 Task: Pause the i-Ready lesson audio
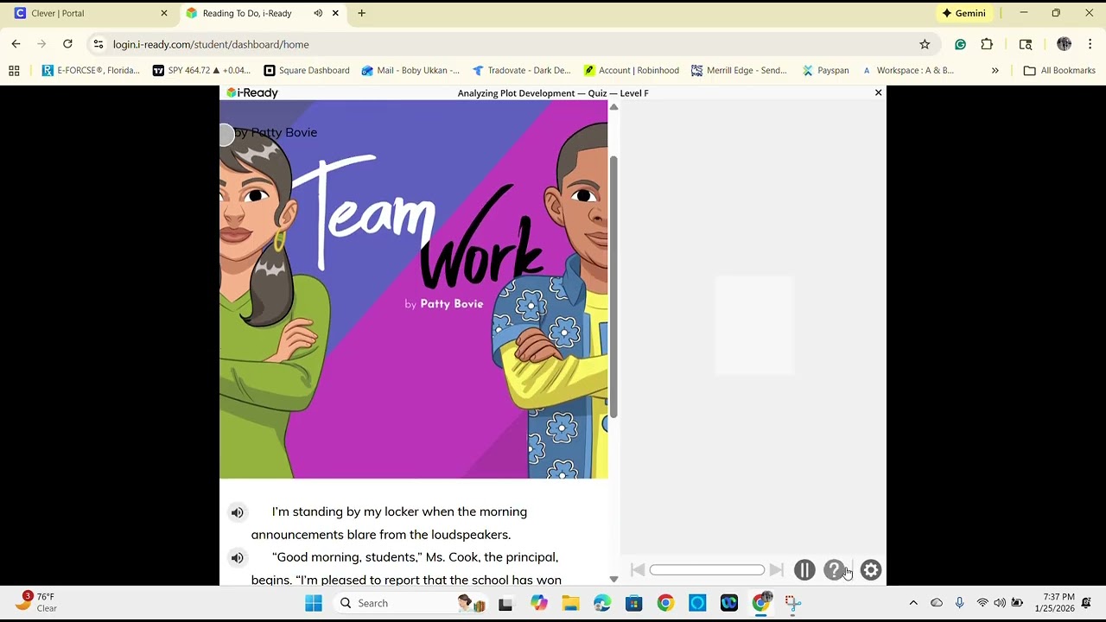pyautogui.click(x=804, y=570)
